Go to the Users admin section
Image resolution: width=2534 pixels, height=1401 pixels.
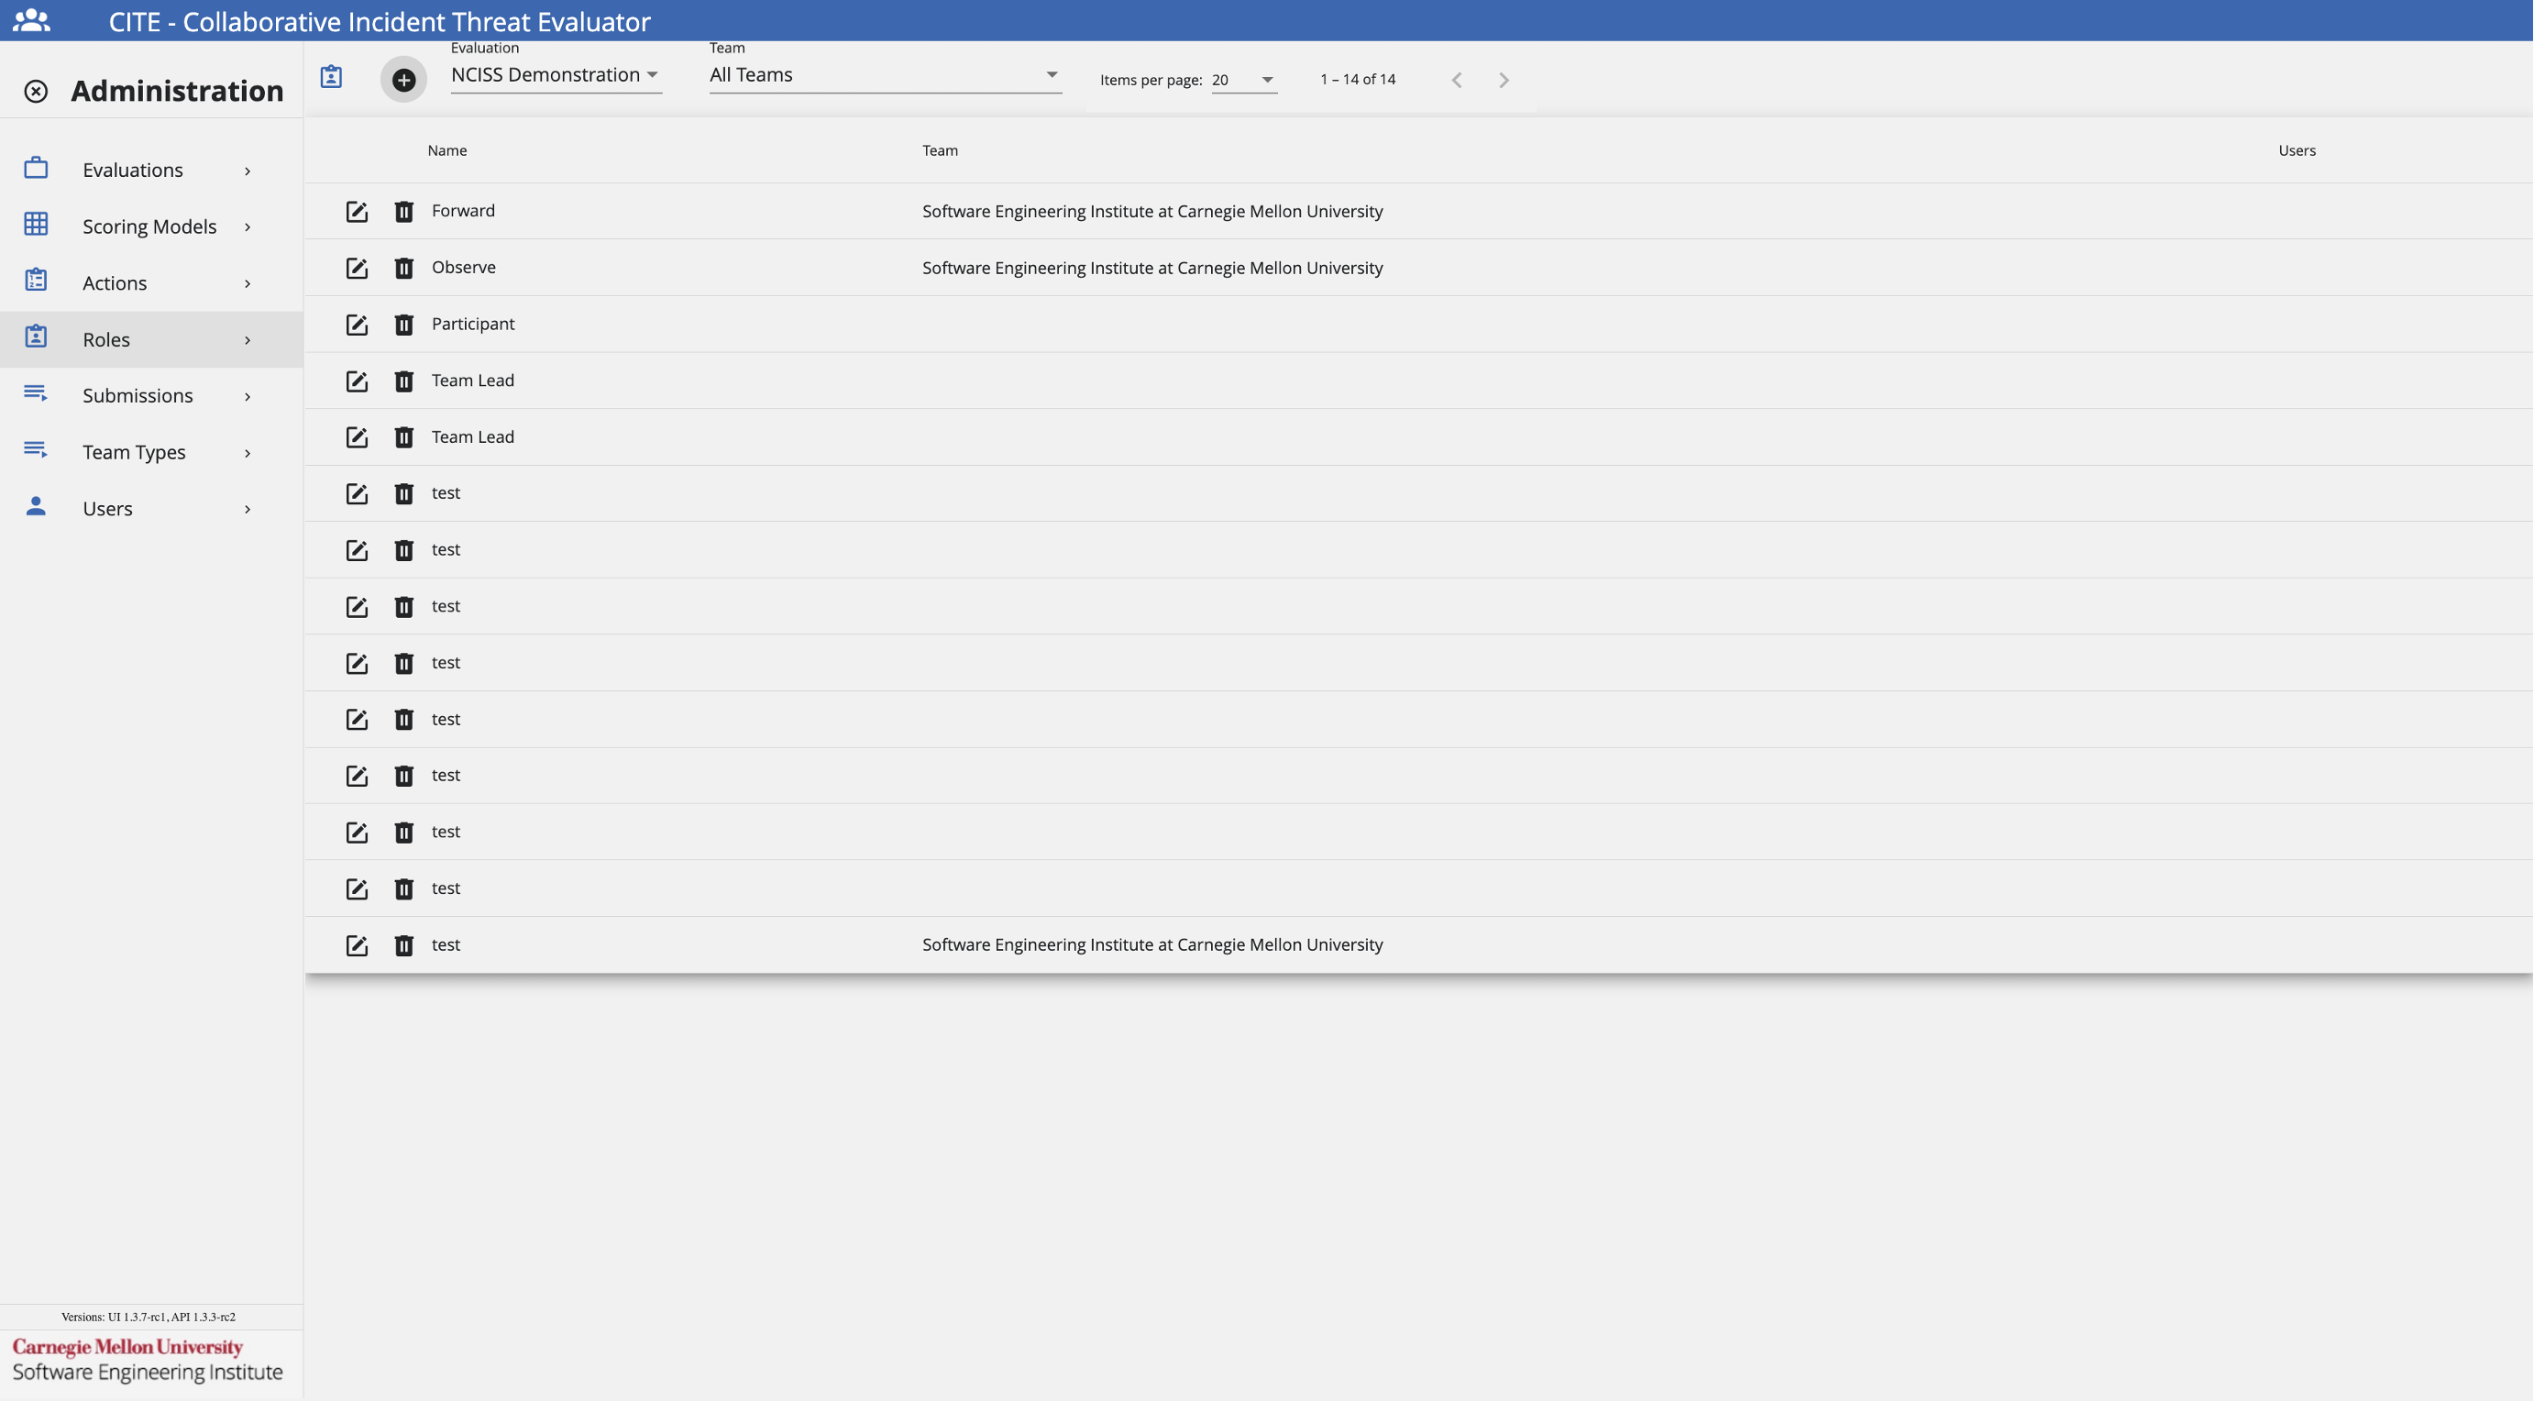(x=107, y=509)
